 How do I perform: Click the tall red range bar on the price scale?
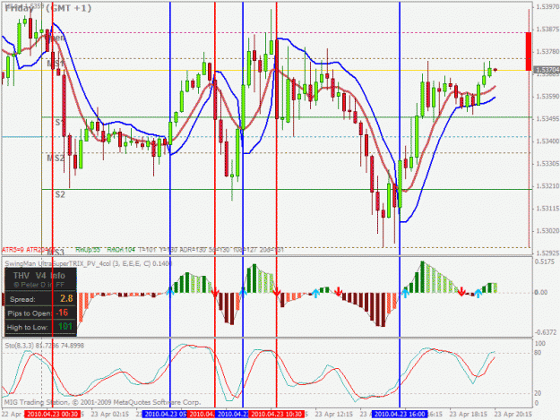pos(529,51)
